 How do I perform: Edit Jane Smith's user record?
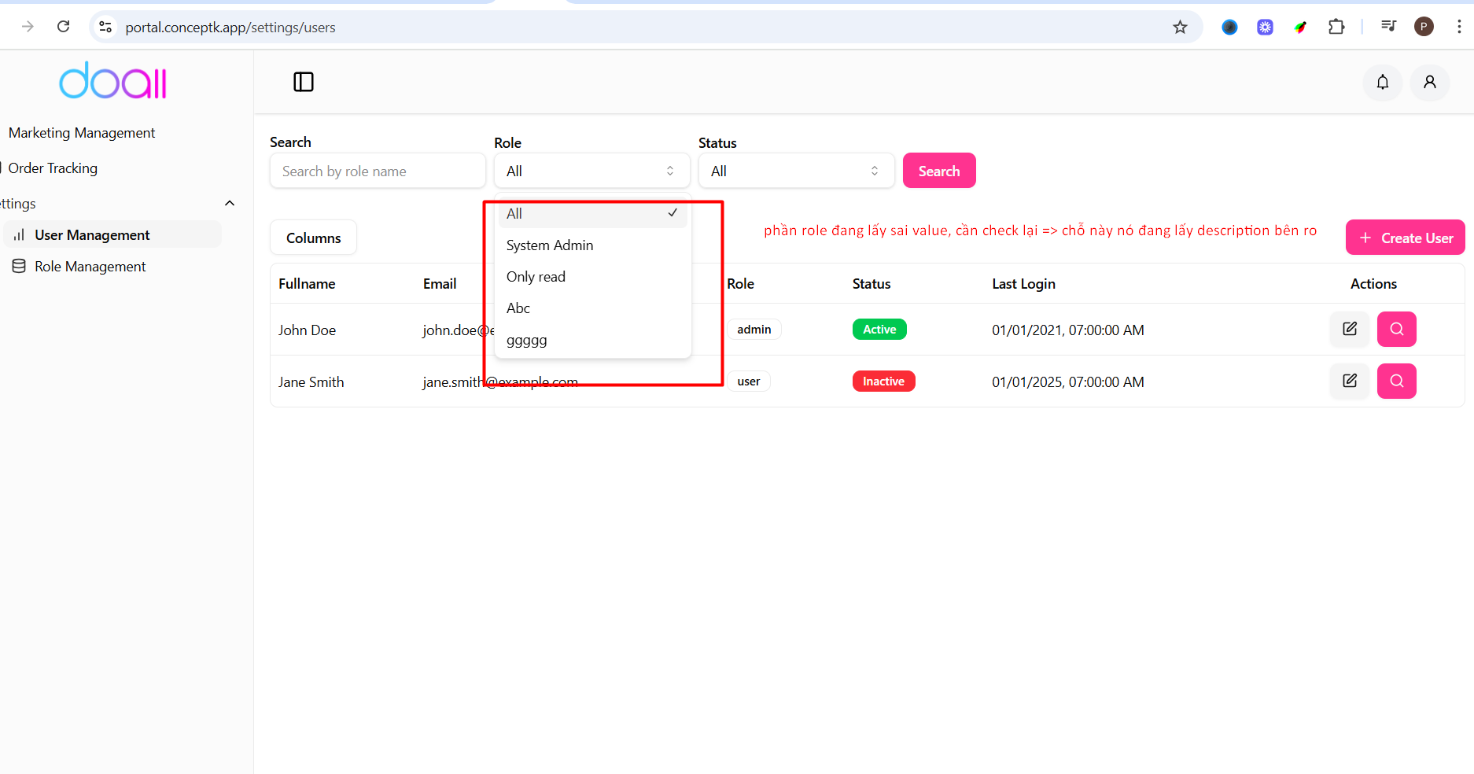(1349, 381)
